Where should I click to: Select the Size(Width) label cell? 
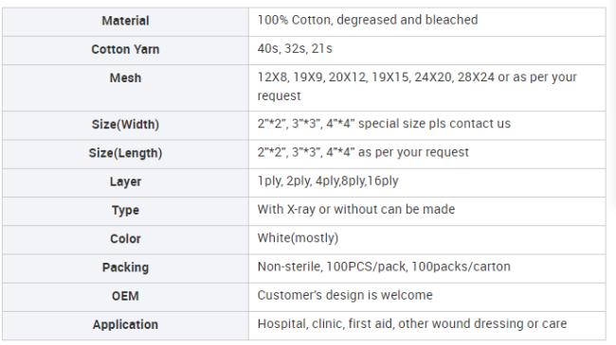click(125, 126)
